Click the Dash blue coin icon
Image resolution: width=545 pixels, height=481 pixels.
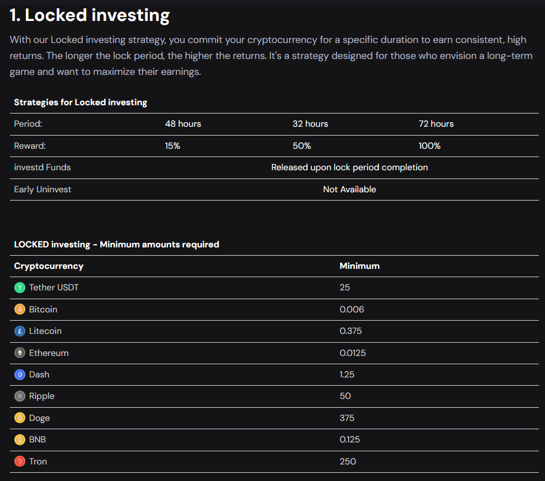click(x=20, y=375)
